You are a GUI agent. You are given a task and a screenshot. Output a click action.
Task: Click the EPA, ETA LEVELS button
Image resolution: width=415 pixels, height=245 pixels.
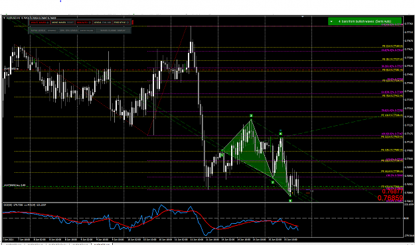tap(69, 30)
